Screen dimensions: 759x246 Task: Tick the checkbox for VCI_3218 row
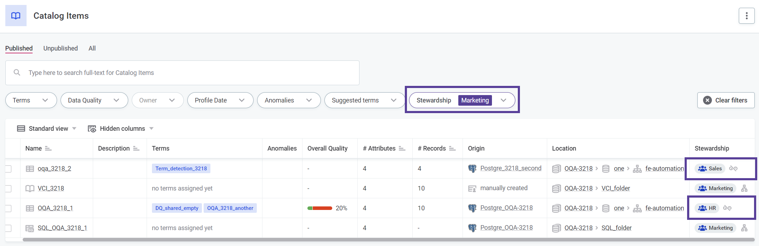click(x=9, y=189)
